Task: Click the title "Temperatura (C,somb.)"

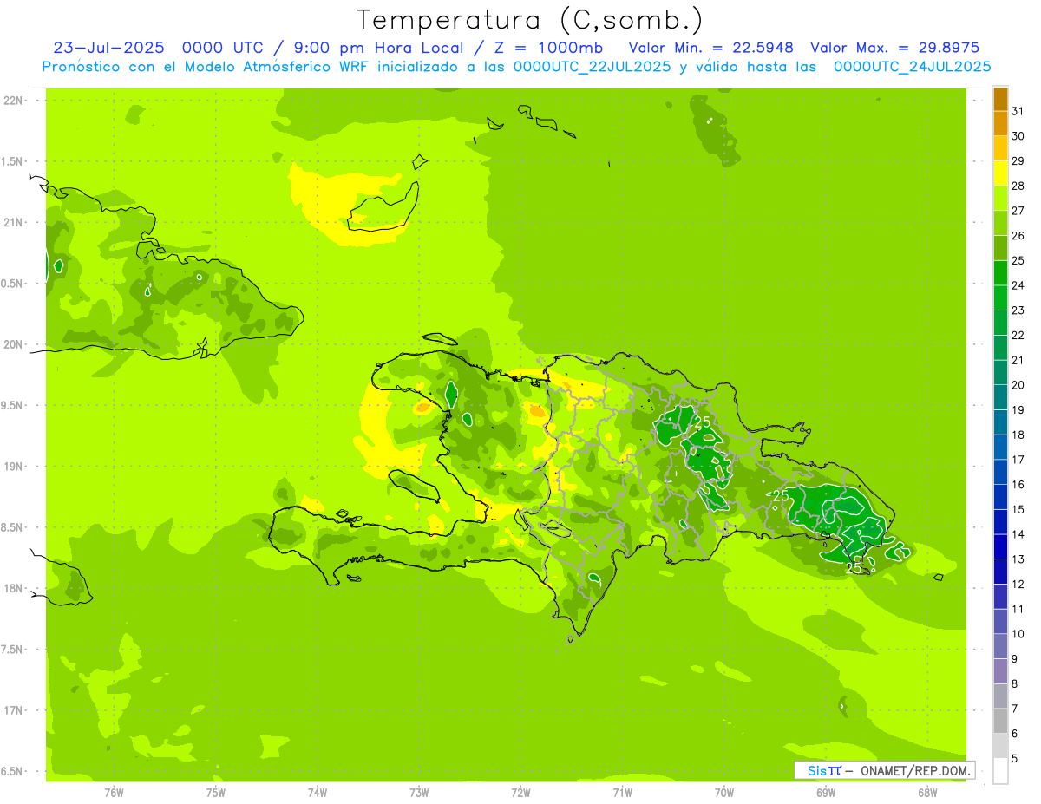Action: [x=530, y=20]
